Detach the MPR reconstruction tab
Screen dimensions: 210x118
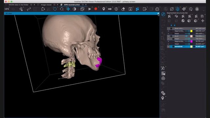coord(83,5)
